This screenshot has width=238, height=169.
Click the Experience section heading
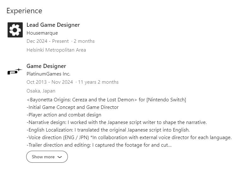24,11
